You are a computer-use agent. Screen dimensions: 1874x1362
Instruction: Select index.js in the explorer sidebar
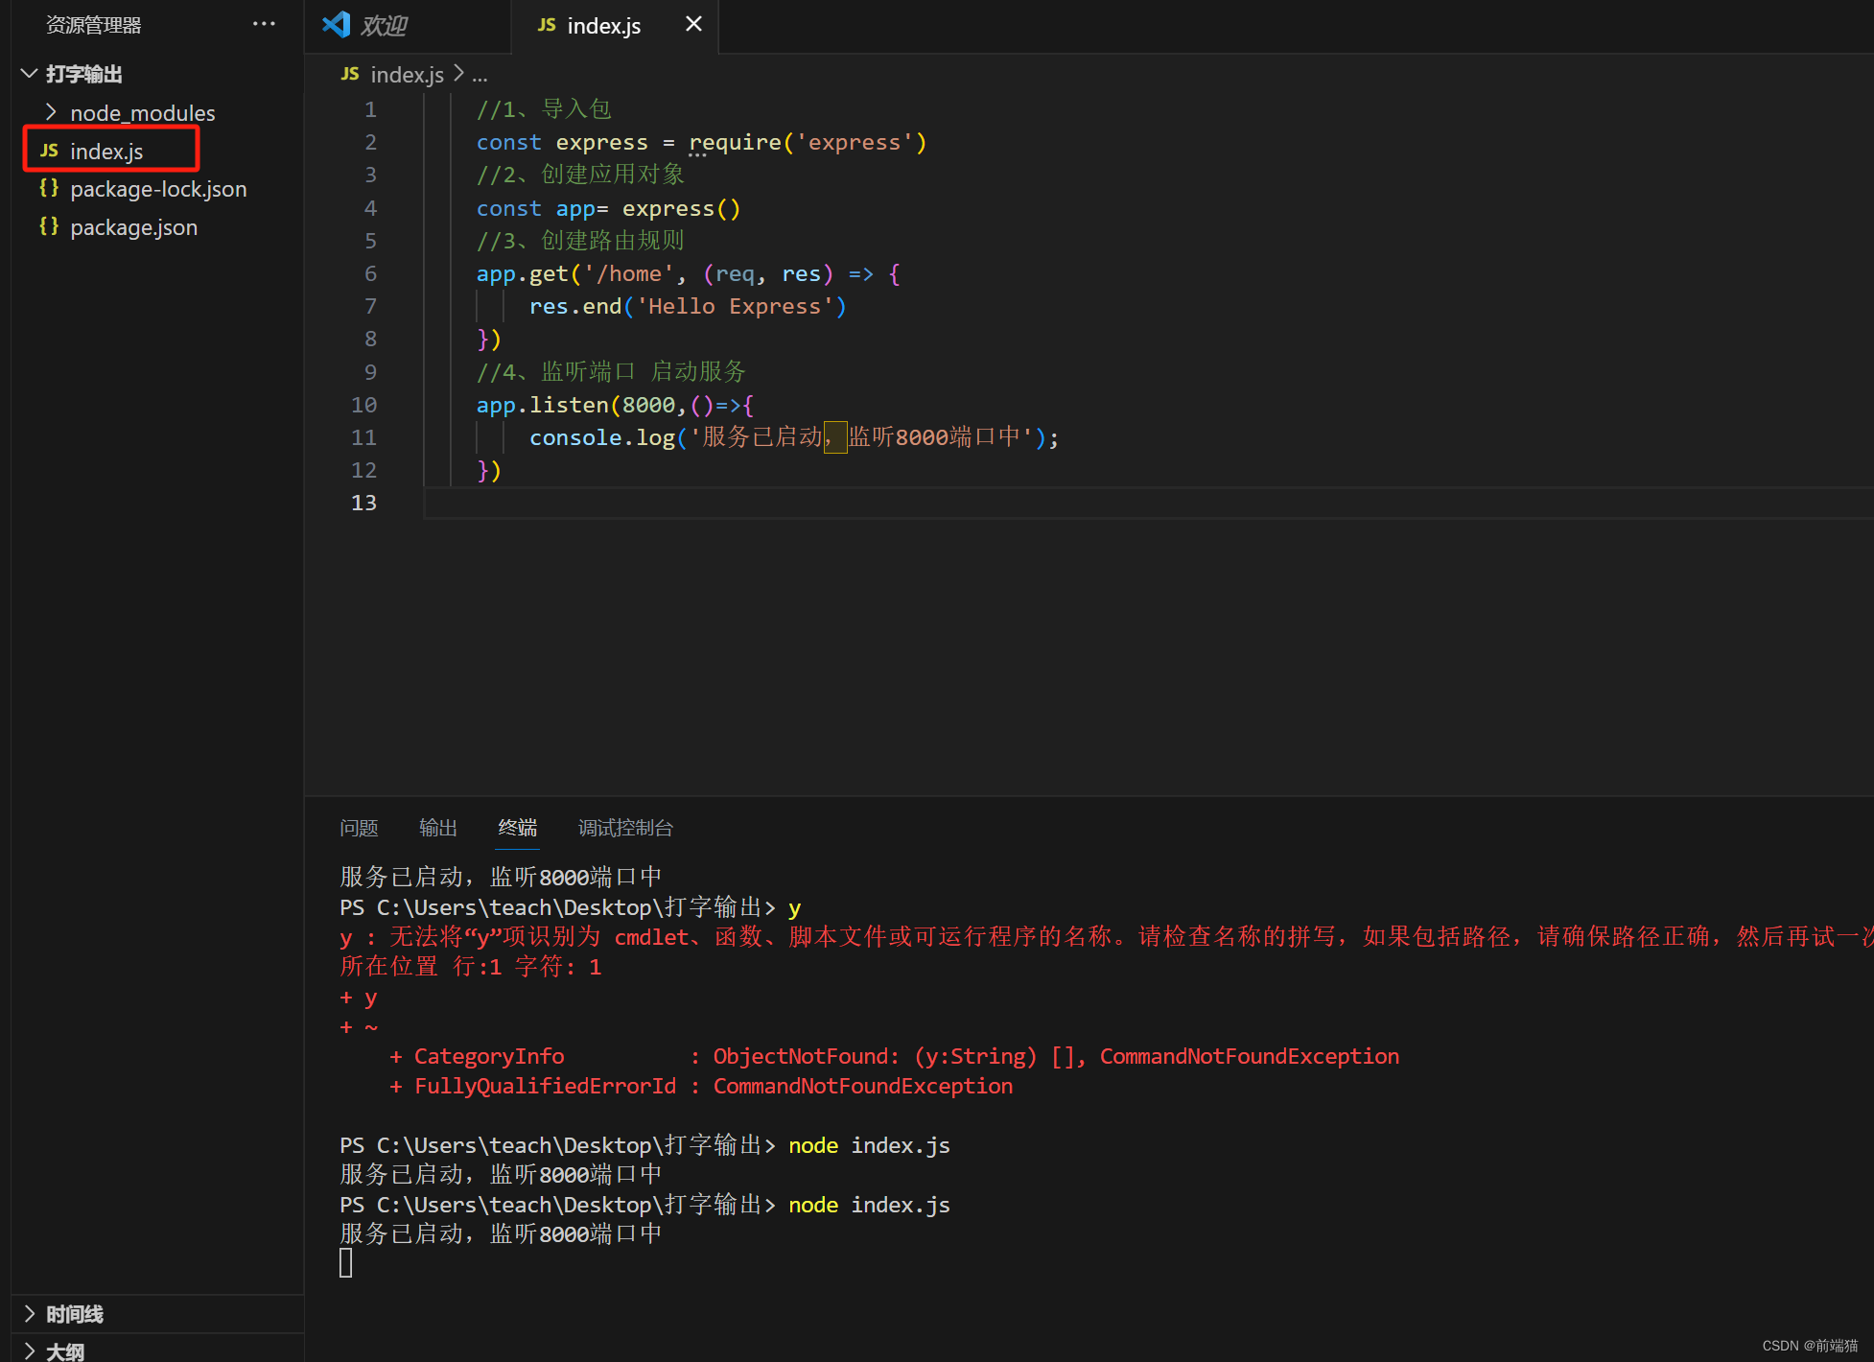[107, 151]
